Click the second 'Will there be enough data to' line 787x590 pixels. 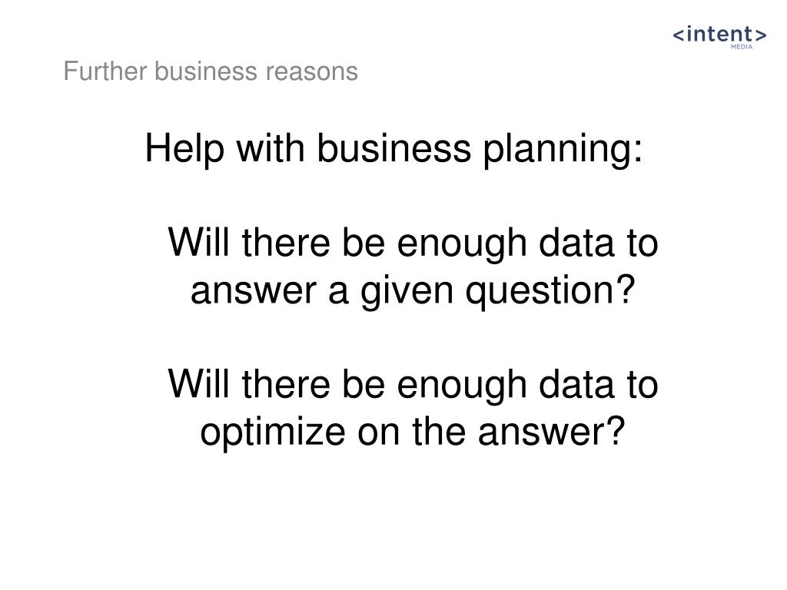[x=413, y=384]
